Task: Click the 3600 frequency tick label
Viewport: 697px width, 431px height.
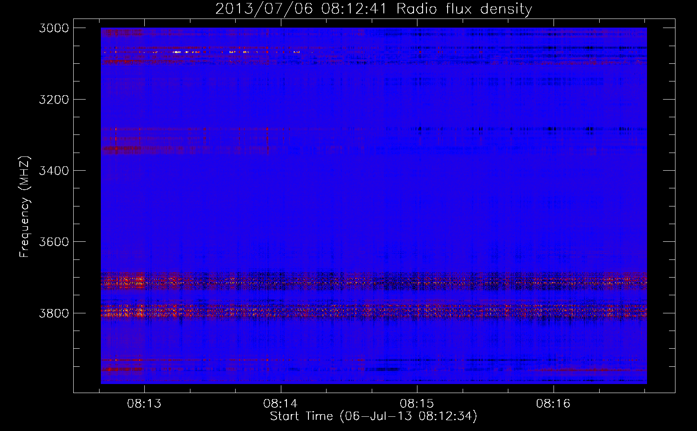Action: tap(54, 242)
